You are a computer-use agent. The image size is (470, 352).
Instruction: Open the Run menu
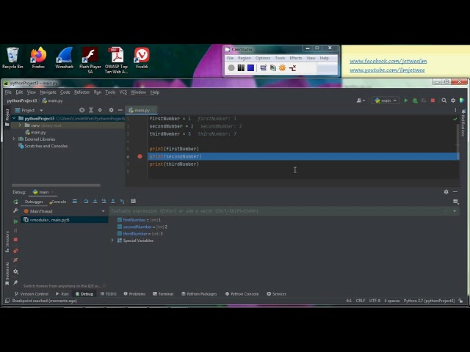pyautogui.click(x=98, y=92)
